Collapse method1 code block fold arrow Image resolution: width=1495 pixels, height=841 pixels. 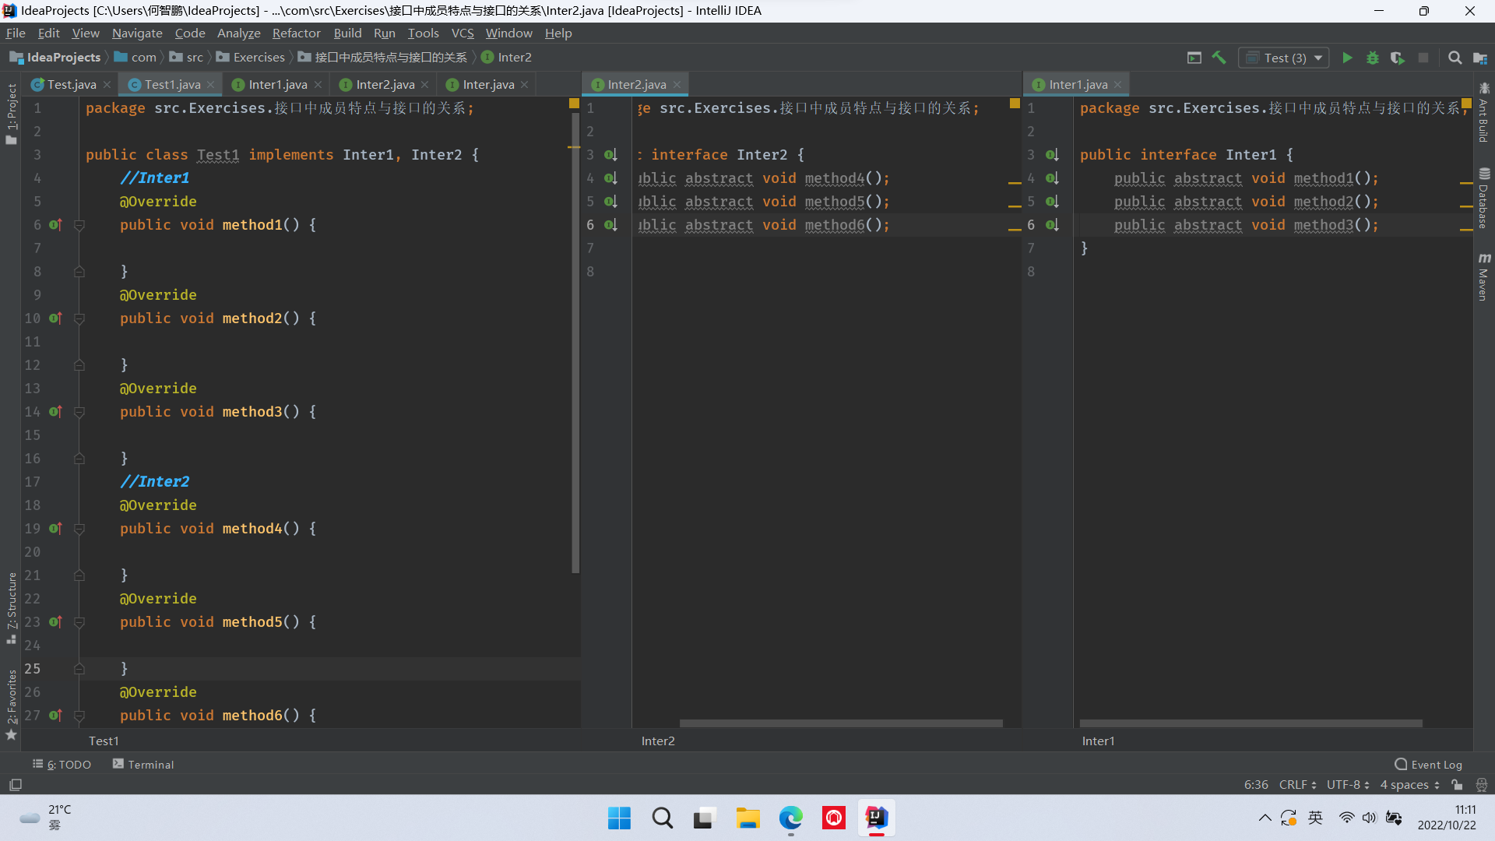tap(79, 225)
